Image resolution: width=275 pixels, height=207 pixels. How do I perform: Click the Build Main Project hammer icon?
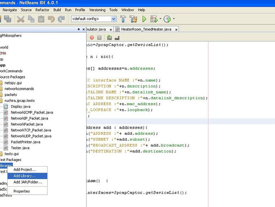click(123, 19)
